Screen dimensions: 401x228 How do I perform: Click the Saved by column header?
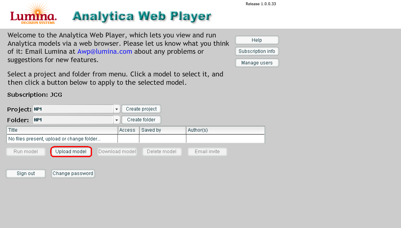[x=162, y=130]
